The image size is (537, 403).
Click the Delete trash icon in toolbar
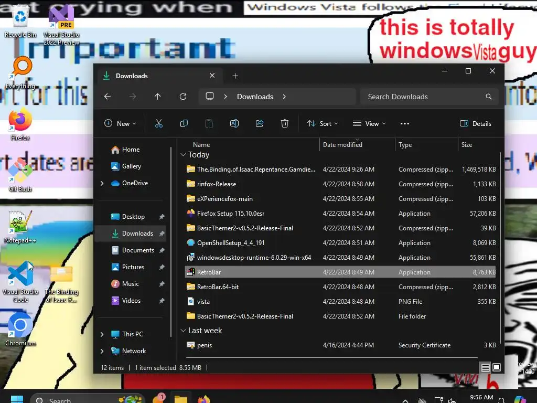click(285, 123)
